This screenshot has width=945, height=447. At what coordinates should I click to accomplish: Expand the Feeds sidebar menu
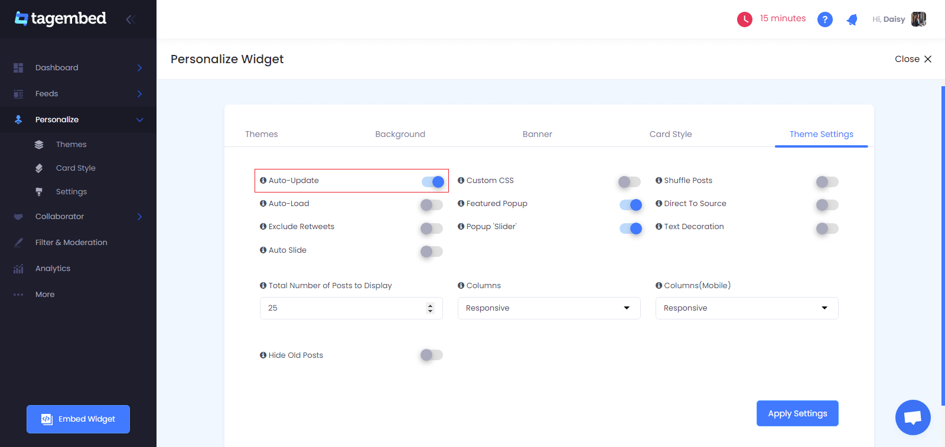coord(78,93)
